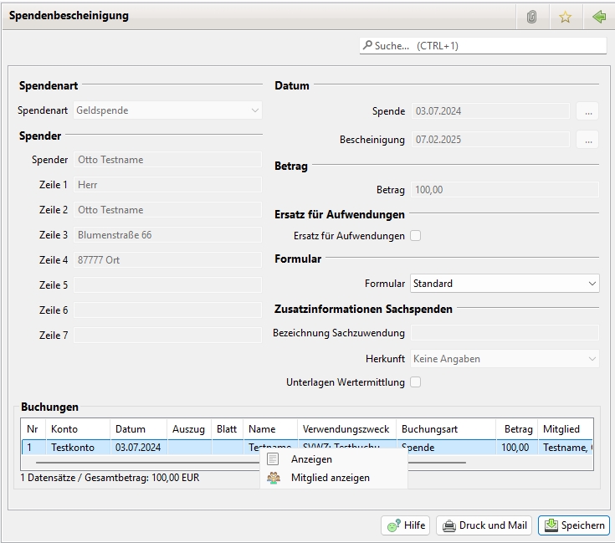615x543 pixels.
Task: Expand the Spendenart dropdown
Action: pyautogui.click(x=167, y=110)
